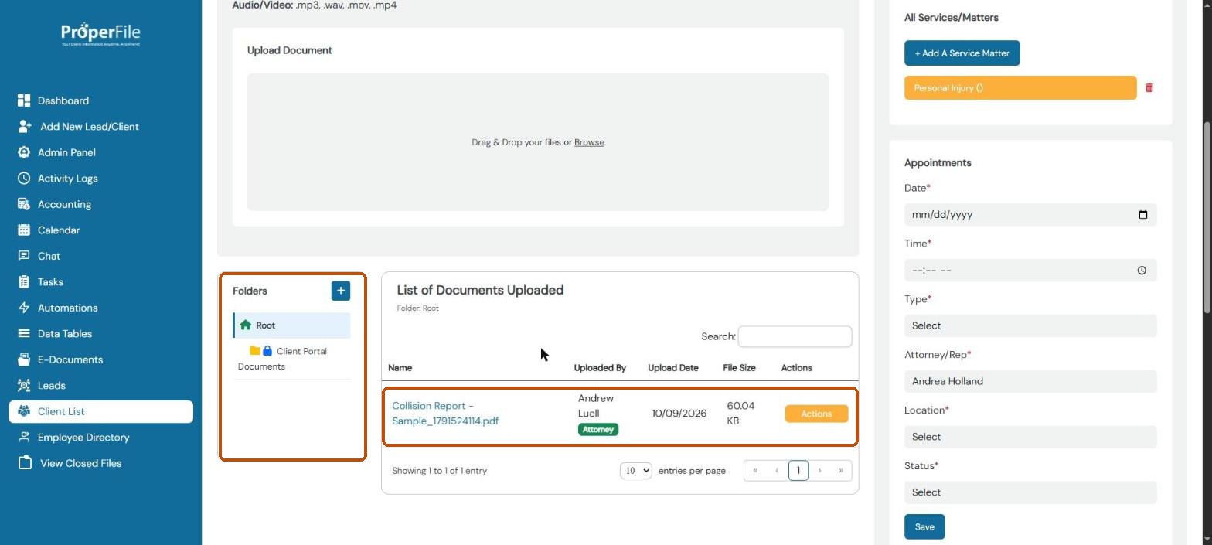The image size is (1212, 545).
Task: Go to next page of documents
Action: [x=820, y=470]
